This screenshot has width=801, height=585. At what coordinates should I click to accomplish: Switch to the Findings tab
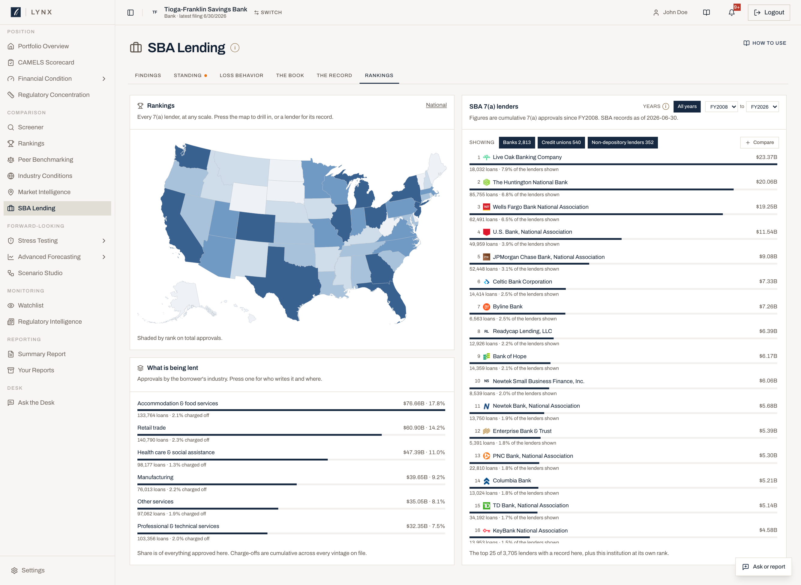pyautogui.click(x=148, y=75)
